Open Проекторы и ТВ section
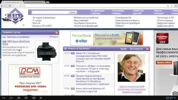Image resolution: width=178 pixels, height=100 pixels. coord(165,18)
